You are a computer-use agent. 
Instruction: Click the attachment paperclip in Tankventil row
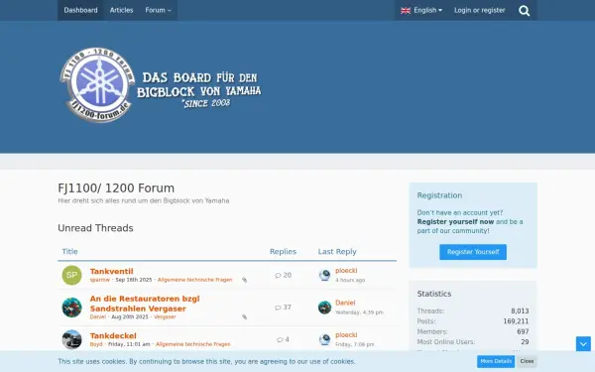(x=244, y=280)
